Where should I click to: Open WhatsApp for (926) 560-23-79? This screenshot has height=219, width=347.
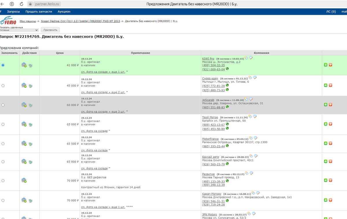(227, 164)
